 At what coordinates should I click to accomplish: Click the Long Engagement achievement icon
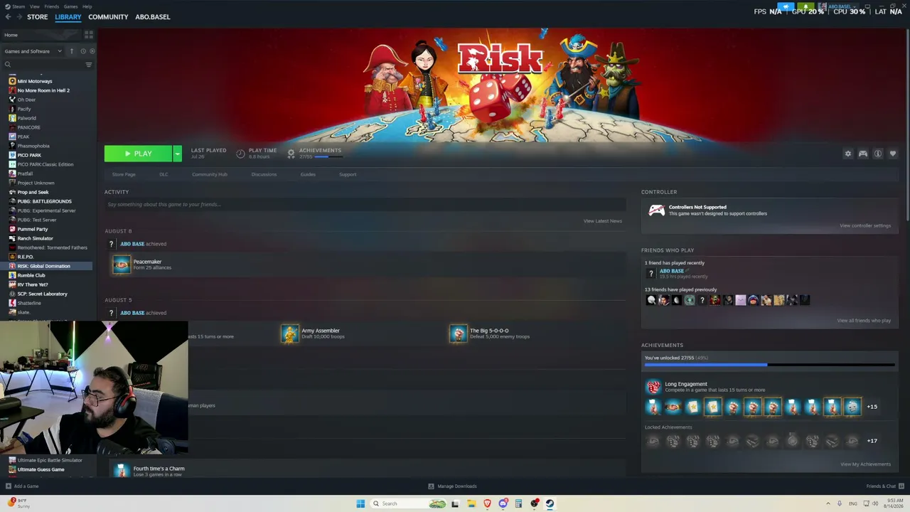click(653, 387)
